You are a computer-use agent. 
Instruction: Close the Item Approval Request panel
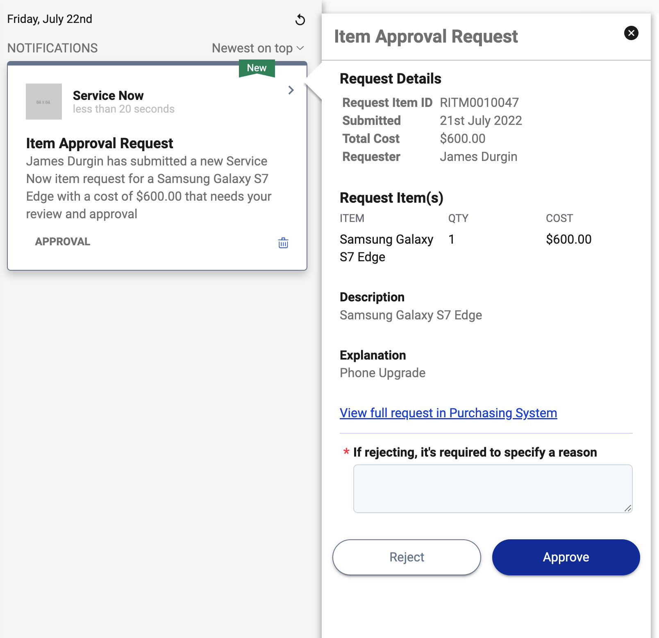click(631, 33)
